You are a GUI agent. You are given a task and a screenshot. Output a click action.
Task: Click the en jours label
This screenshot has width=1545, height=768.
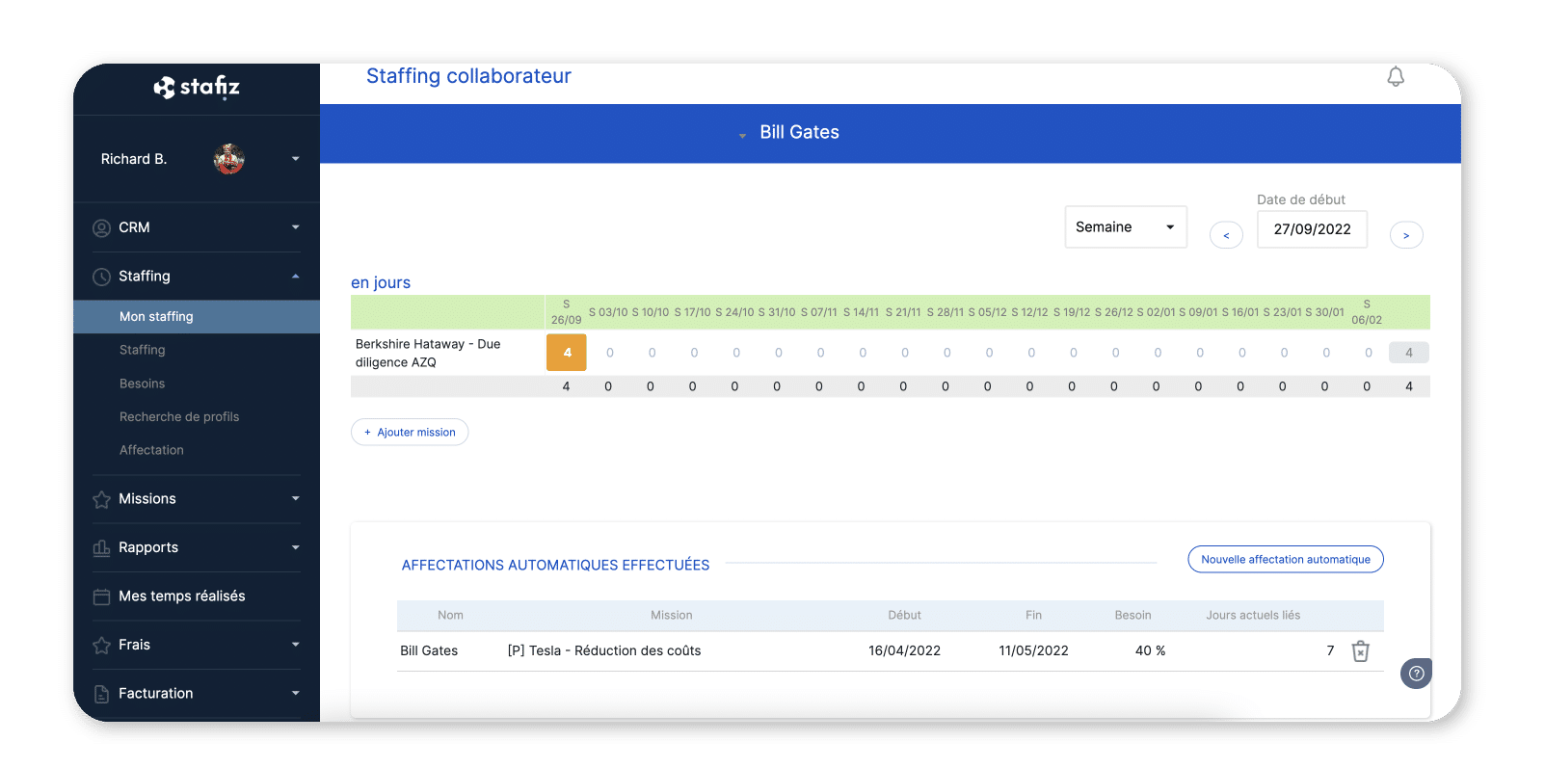tap(381, 282)
